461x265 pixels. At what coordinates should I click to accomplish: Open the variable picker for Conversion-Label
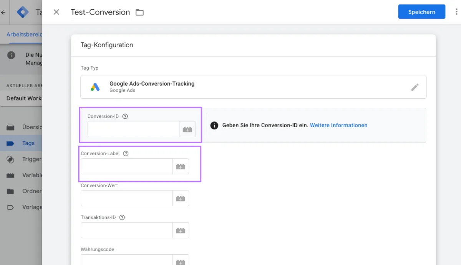click(181, 166)
